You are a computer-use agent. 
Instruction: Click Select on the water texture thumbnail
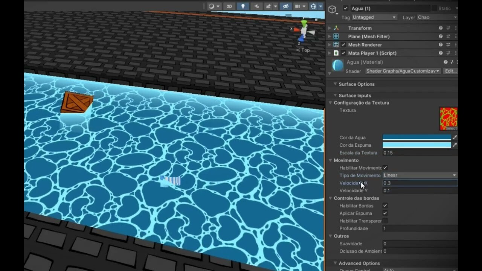point(451,128)
